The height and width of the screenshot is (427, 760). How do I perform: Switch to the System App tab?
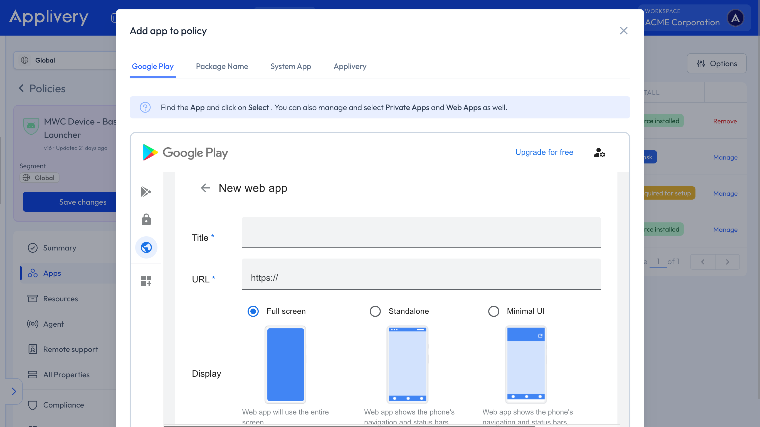pos(291,66)
